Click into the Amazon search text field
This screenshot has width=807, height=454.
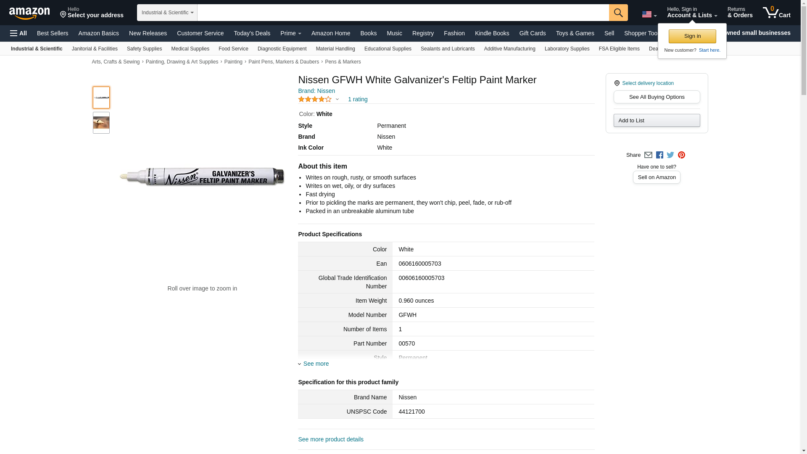click(x=403, y=13)
